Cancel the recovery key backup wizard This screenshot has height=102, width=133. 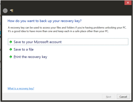tap(123, 97)
